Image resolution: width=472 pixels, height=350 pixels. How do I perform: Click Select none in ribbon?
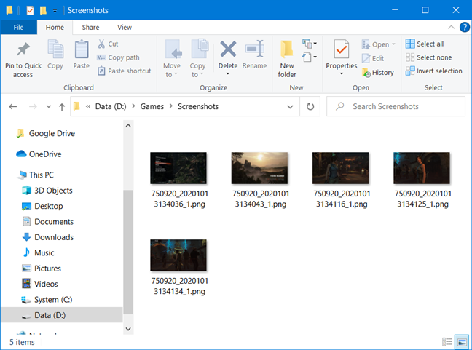pos(428,57)
